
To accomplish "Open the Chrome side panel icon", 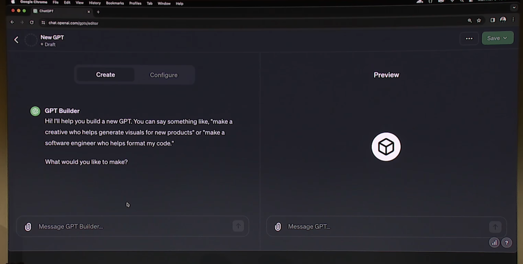I will click(492, 20).
